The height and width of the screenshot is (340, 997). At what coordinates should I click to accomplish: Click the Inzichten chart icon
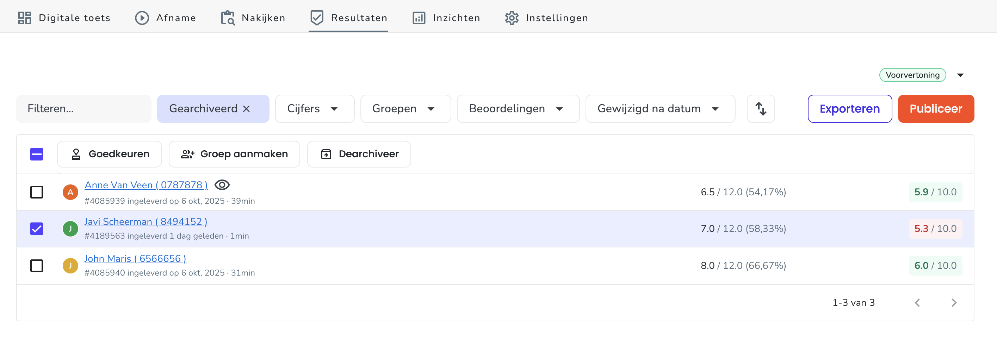[x=419, y=18]
